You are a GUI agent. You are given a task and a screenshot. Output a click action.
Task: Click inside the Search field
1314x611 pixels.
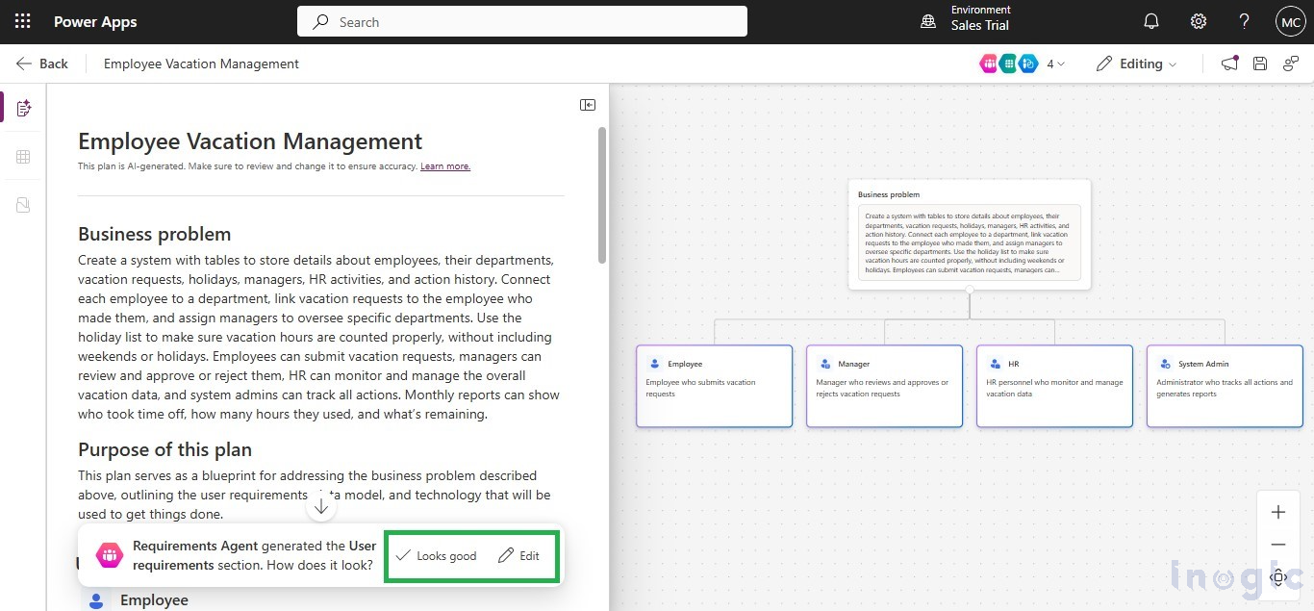tap(522, 21)
